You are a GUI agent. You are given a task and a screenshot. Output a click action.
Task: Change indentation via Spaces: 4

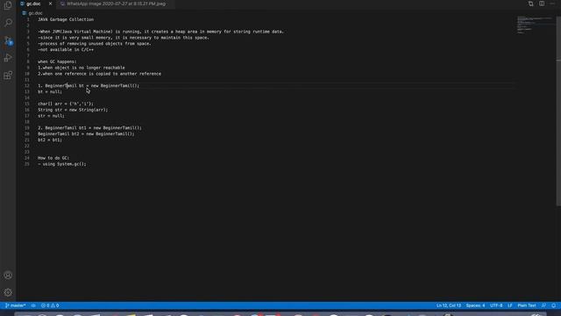tap(475, 305)
